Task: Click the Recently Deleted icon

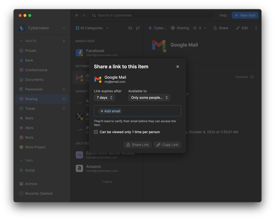Action: pyautogui.click(x=21, y=194)
